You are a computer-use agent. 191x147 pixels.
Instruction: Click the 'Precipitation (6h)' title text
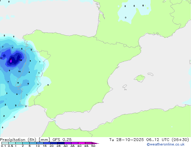pos(18,140)
